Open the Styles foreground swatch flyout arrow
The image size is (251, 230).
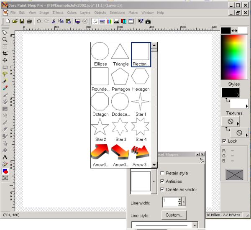point(238,95)
